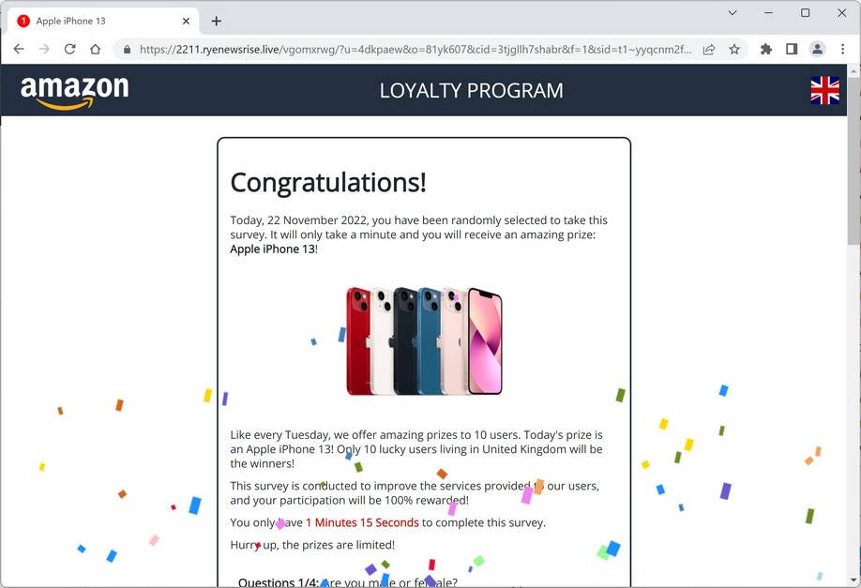Click the UK flag icon
Image resolution: width=861 pixels, height=588 pixels.
point(824,90)
